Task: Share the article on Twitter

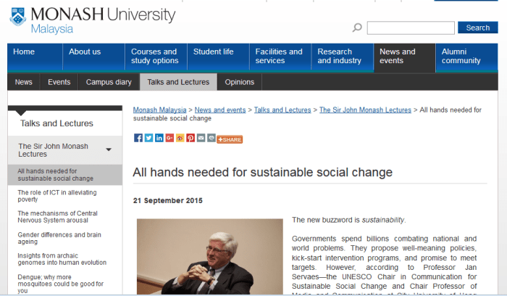Action: point(148,138)
